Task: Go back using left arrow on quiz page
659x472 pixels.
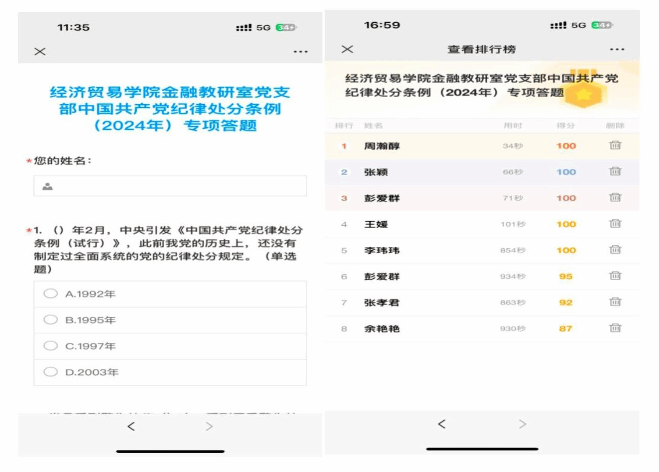Action: (x=131, y=426)
